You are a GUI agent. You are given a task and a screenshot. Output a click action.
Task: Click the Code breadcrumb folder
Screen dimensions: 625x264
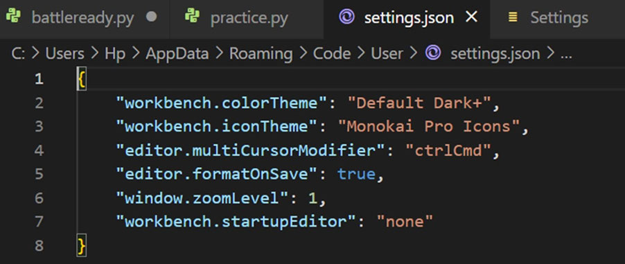[x=332, y=53]
